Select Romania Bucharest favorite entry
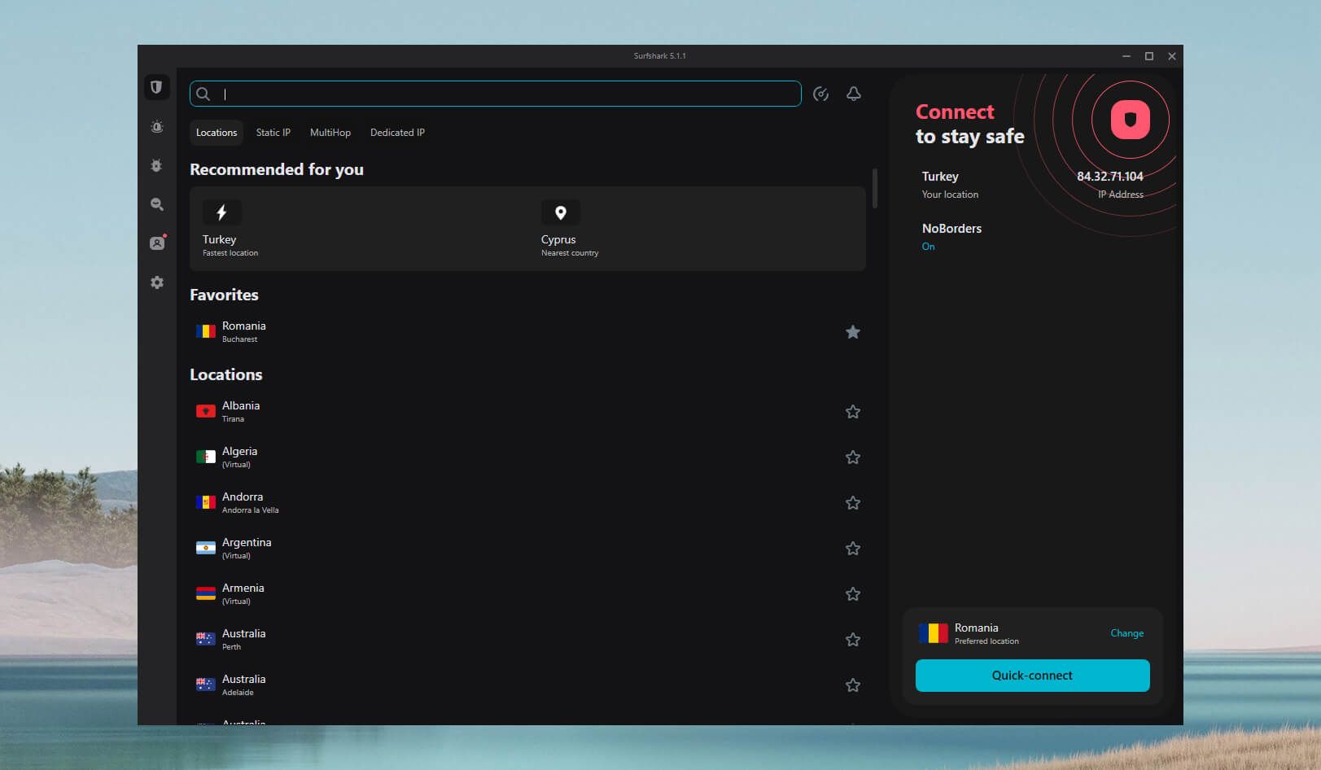Screen dimensions: 1321x770 [x=527, y=332]
